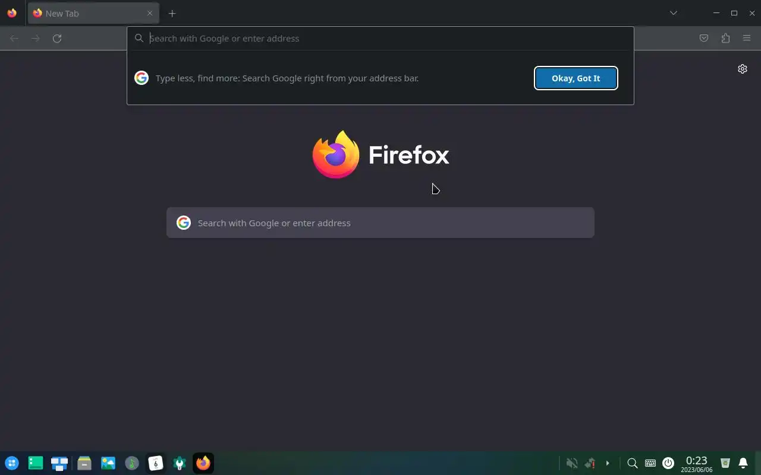Viewport: 761px width, 475px height.
Task: Open the calendar app in taskbar
Action: click(x=156, y=463)
